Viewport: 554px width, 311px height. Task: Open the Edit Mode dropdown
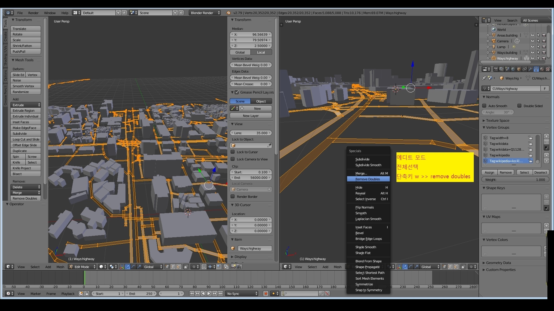(82, 267)
